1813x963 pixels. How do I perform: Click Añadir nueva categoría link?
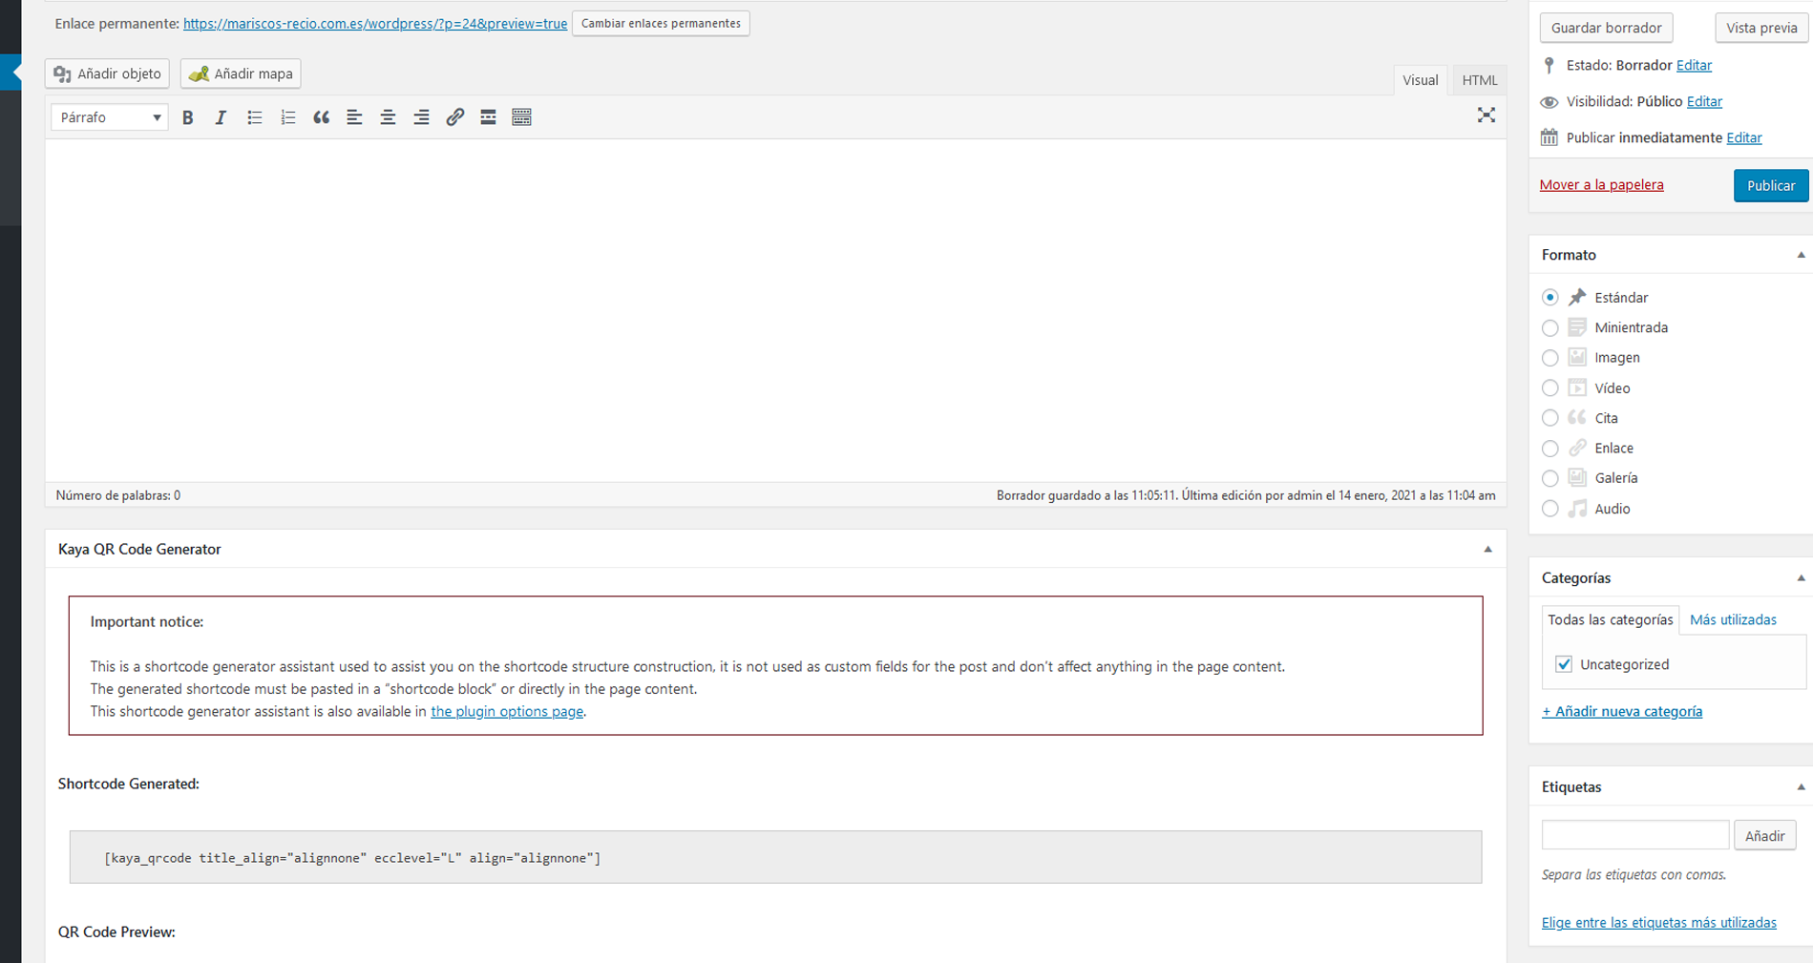click(x=1622, y=711)
